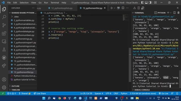Click the errors and warnings status indicator

tap(11, 93)
